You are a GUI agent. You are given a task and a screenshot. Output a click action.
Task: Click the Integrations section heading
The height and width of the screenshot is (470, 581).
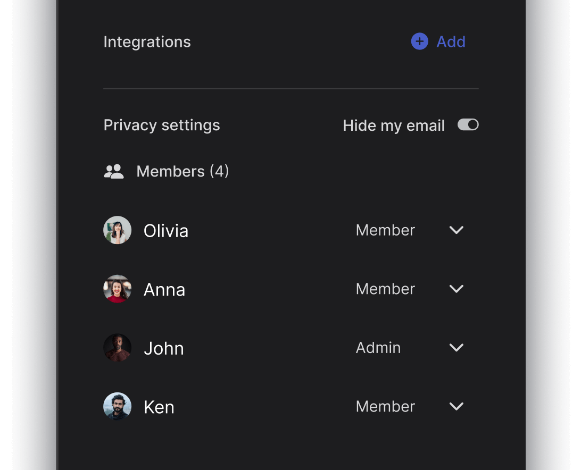[147, 41]
